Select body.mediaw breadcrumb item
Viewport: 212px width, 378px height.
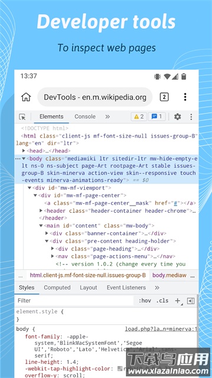[170, 275]
